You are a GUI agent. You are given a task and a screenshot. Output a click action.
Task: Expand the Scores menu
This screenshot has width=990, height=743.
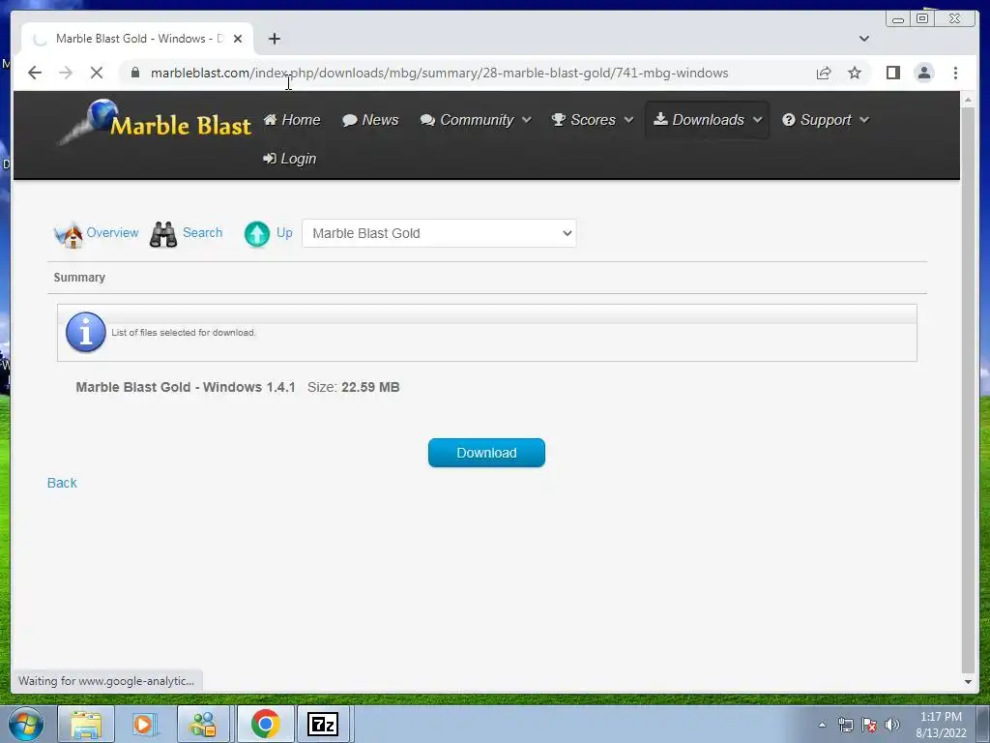pos(593,119)
